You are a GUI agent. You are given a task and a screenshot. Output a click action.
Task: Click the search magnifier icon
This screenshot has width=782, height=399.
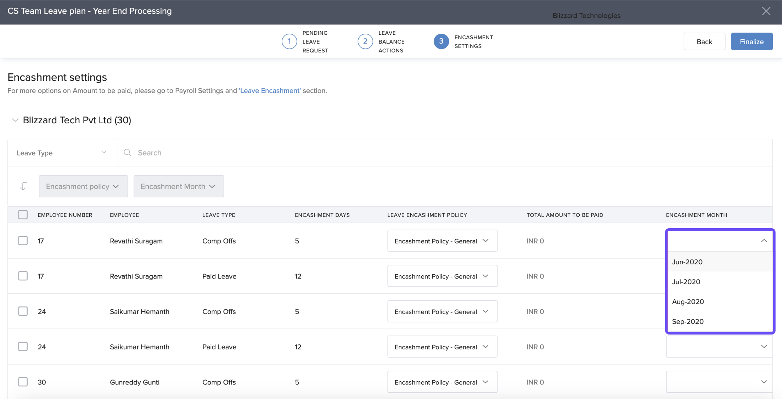pyautogui.click(x=128, y=152)
